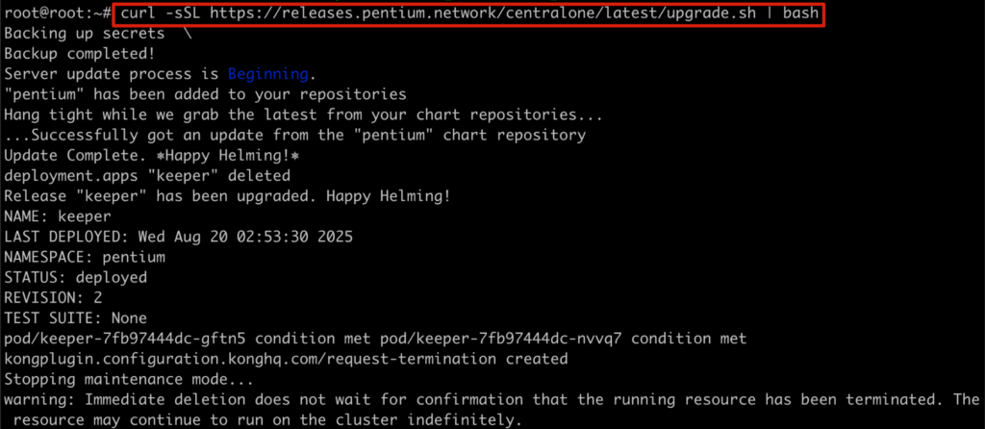Click the root@root:~# shell prompt

click(56, 15)
